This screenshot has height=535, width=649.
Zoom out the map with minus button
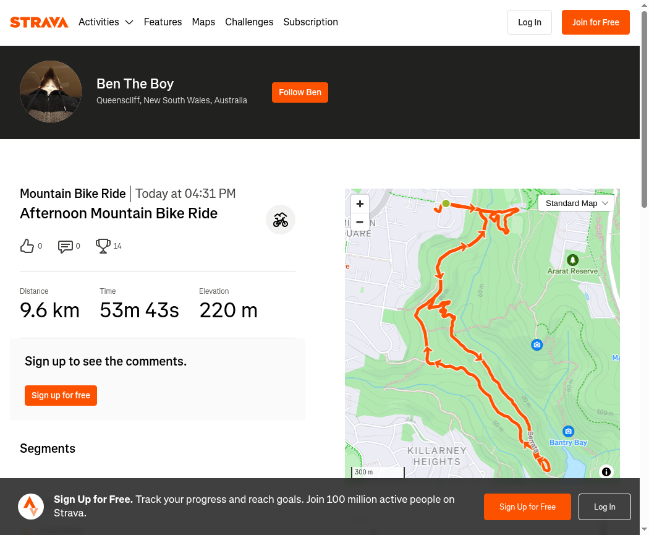click(x=360, y=222)
